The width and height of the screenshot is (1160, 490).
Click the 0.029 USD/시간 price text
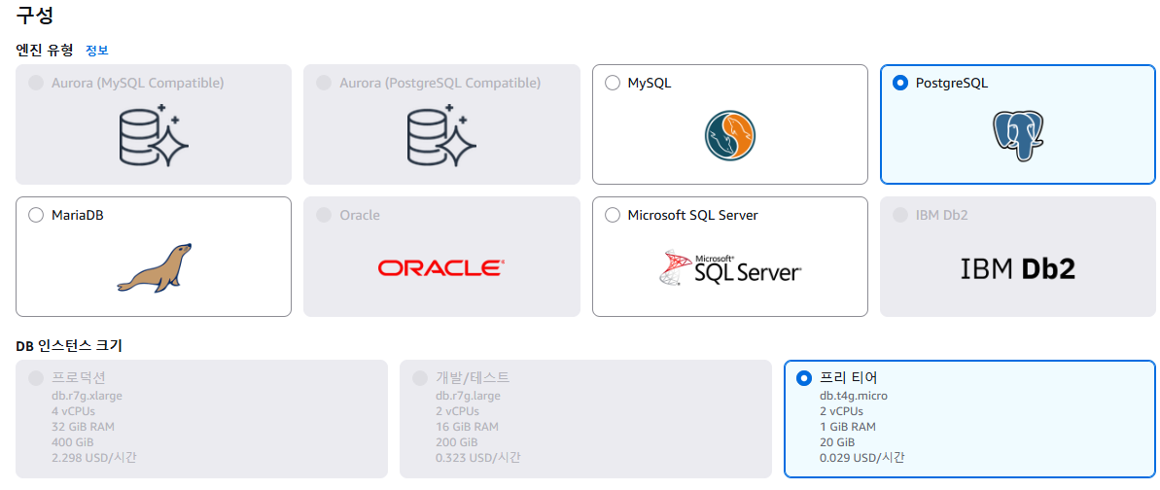pos(861,458)
